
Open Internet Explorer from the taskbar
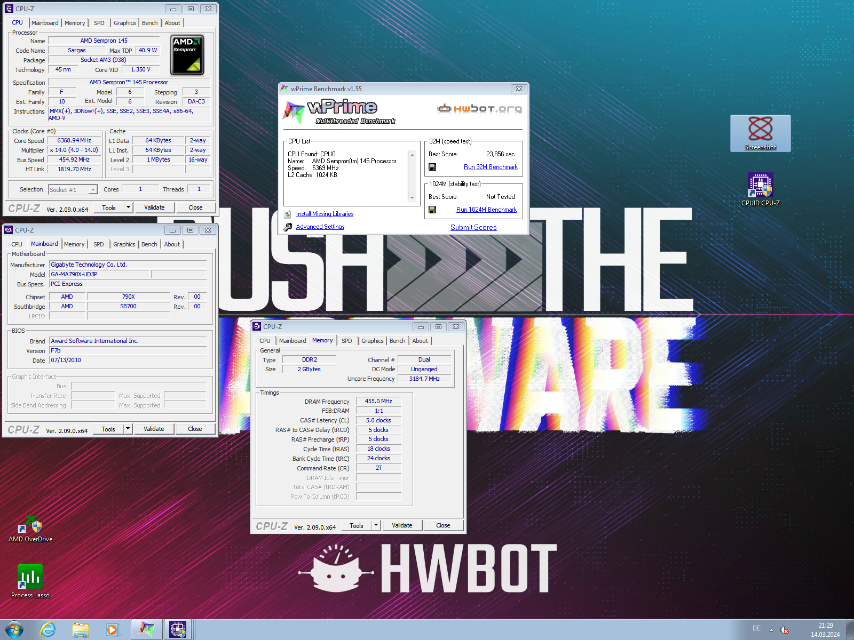tap(48, 629)
